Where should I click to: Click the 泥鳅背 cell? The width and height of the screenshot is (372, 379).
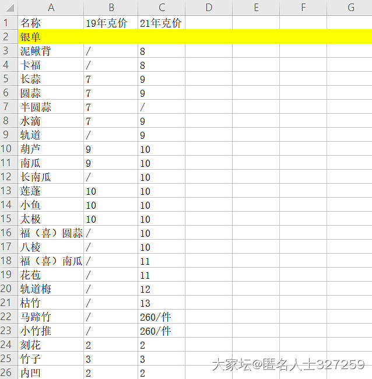pyautogui.click(x=51, y=51)
